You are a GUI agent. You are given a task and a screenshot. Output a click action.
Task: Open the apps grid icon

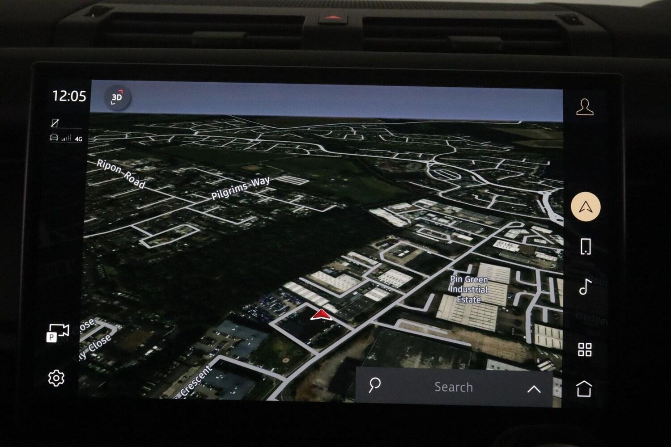point(585,350)
